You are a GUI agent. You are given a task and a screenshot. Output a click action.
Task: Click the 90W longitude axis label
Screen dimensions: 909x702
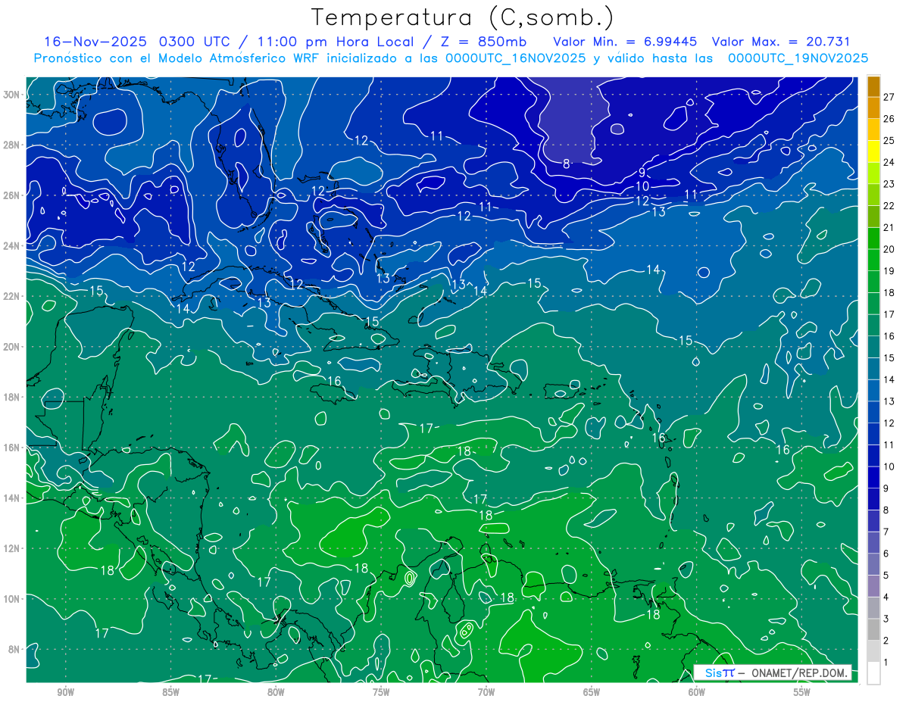[x=65, y=691]
